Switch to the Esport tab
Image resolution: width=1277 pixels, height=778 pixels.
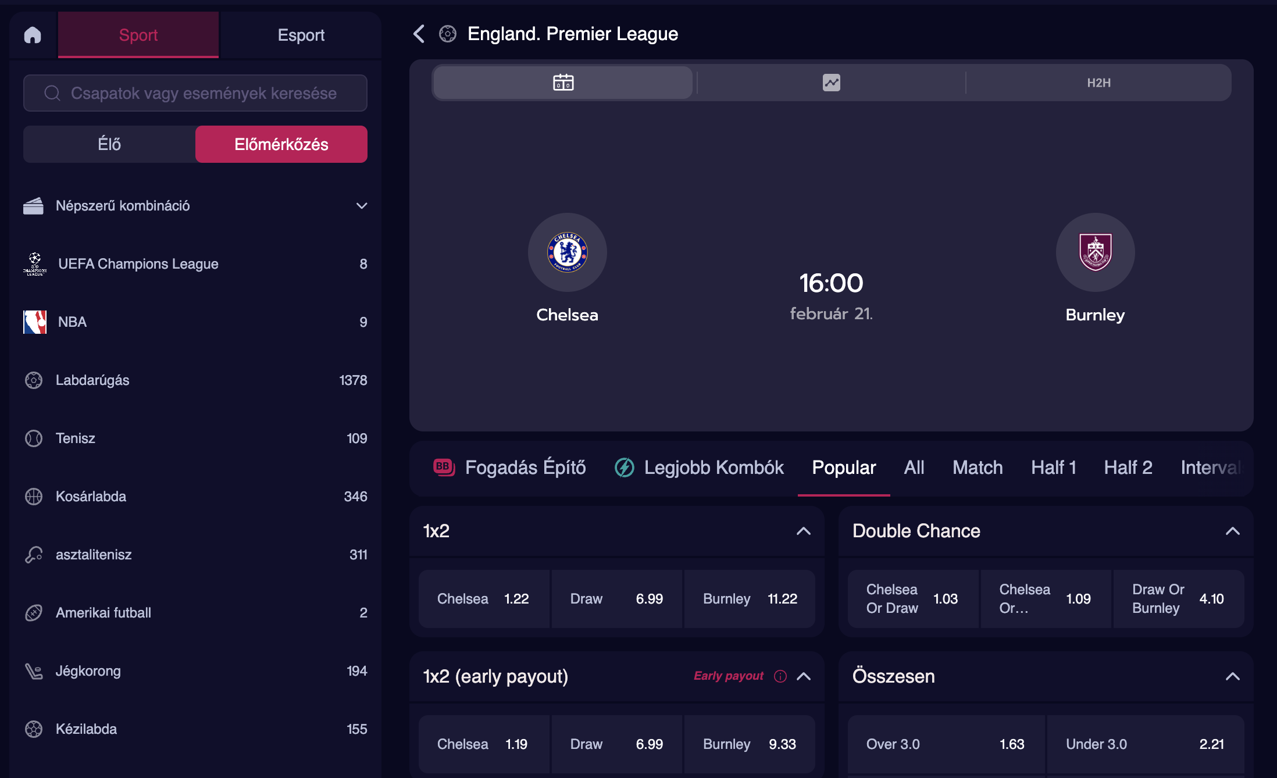point(301,35)
